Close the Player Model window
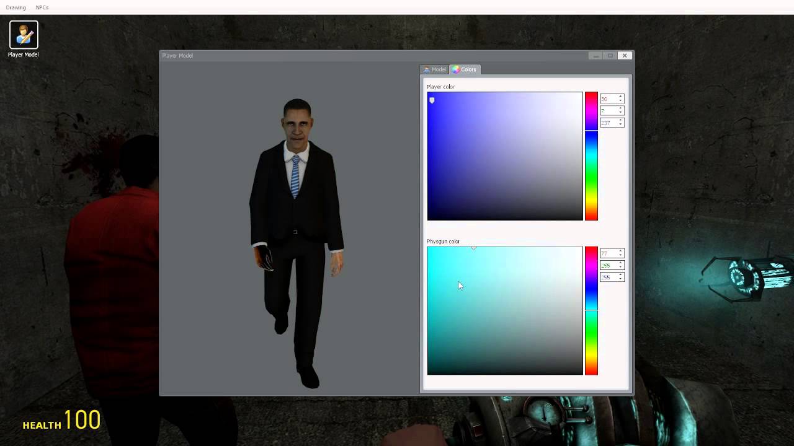794x446 pixels. coord(625,56)
